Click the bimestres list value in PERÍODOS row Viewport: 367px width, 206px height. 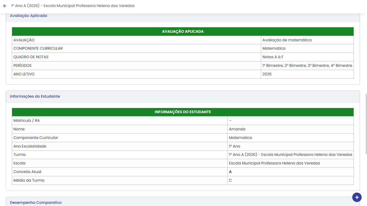point(307,65)
